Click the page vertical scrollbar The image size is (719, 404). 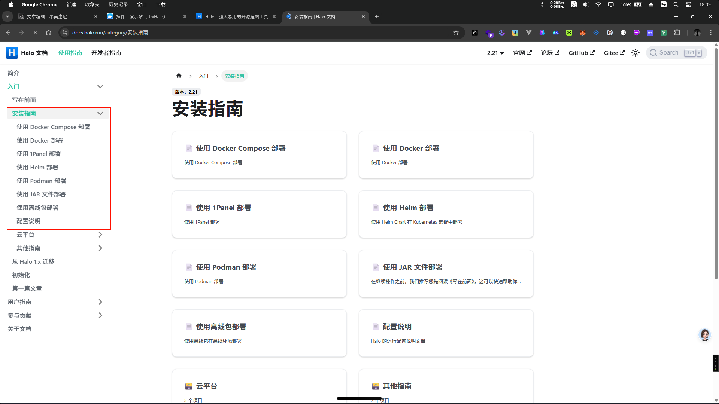pos(716,163)
